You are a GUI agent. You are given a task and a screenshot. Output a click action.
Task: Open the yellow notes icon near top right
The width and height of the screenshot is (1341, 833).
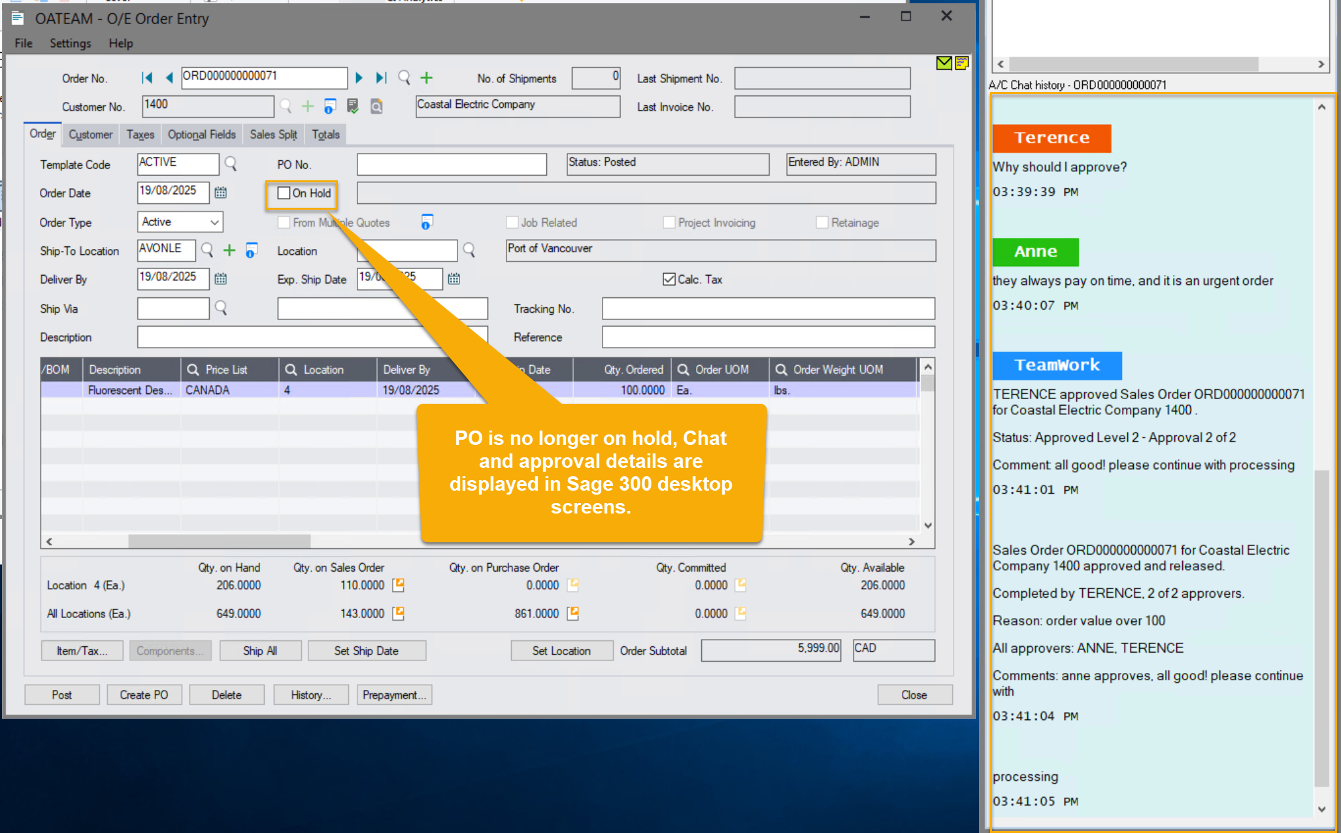click(x=961, y=63)
